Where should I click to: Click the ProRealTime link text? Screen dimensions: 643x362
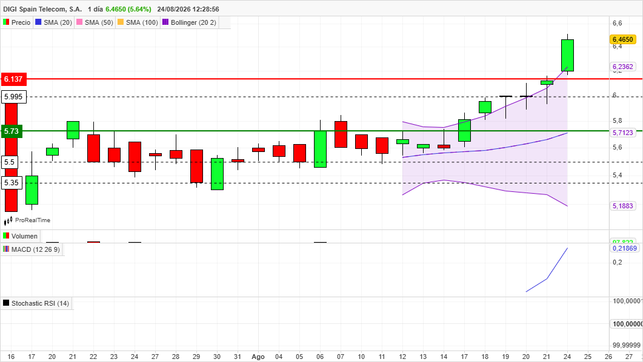(x=33, y=220)
